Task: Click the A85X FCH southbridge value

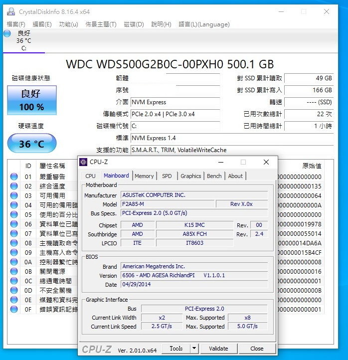Action: click(194, 234)
